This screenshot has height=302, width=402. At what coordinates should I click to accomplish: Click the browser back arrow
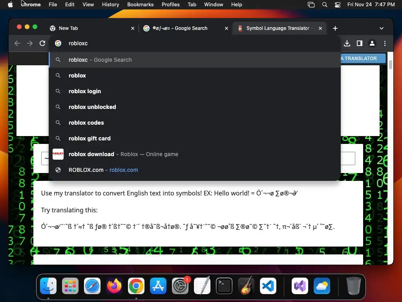coord(17,43)
